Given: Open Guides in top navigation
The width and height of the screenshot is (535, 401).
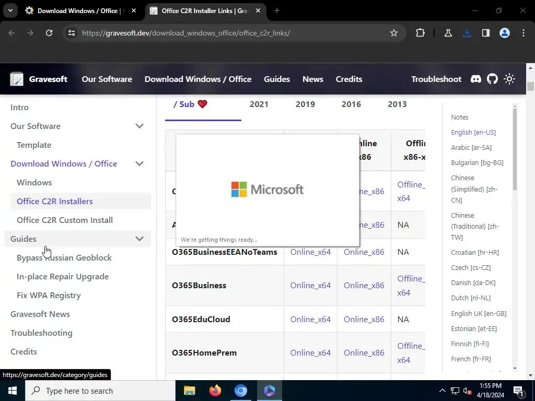Looking at the screenshot, I should (x=277, y=79).
